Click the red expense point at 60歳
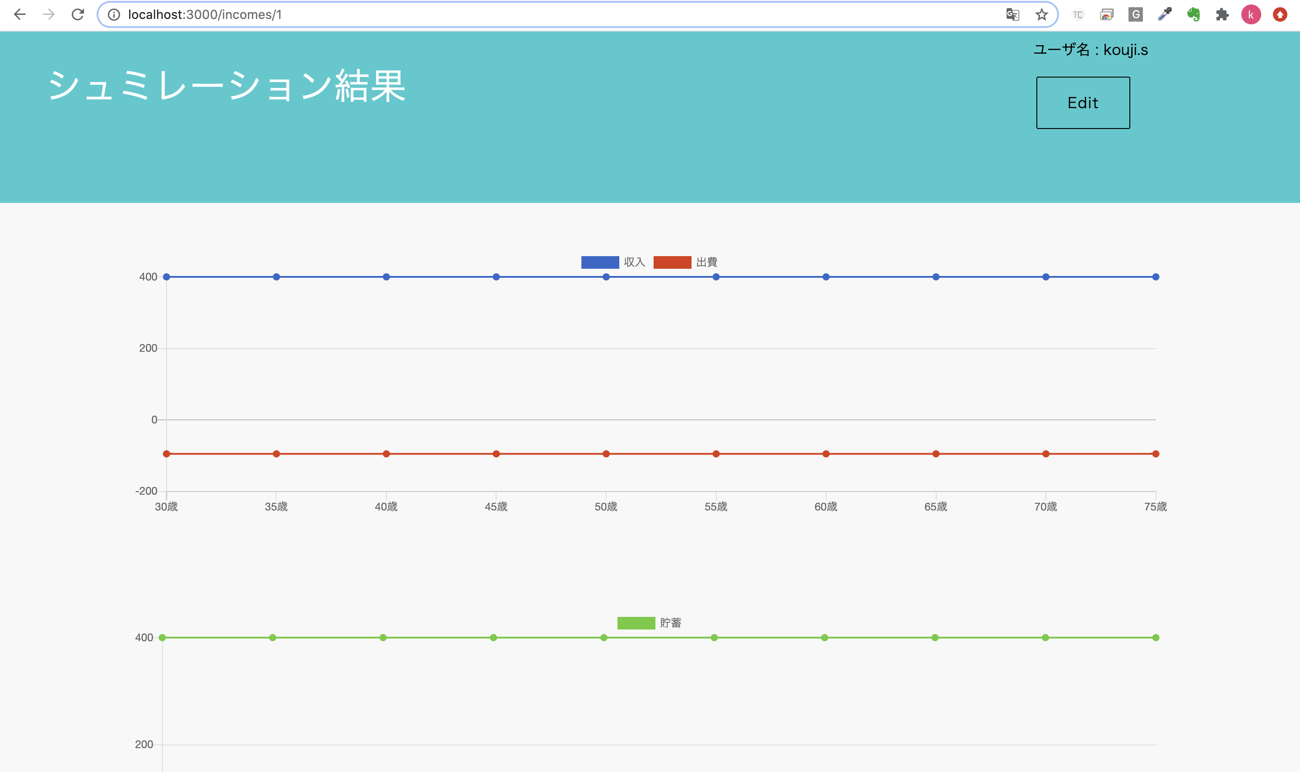This screenshot has height=772, width=1300. pyautogui.click(x=826, y=454)
